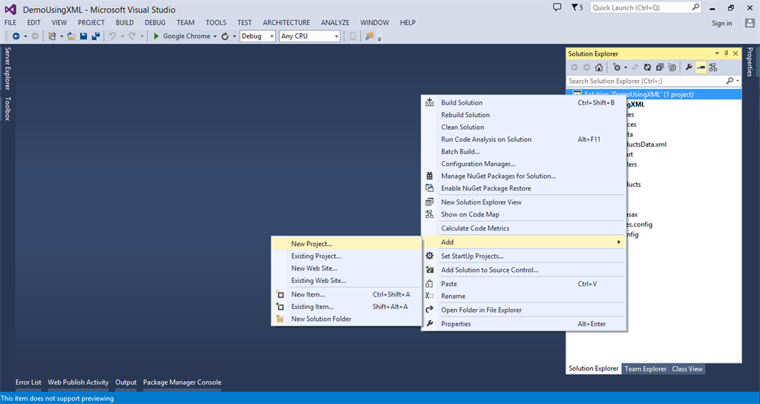Open the New Project dropdown arrow
The height and width of the screenshot is (404, 760).
62,36
